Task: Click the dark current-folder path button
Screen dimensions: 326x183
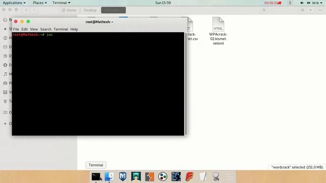Action: (113, 10)
